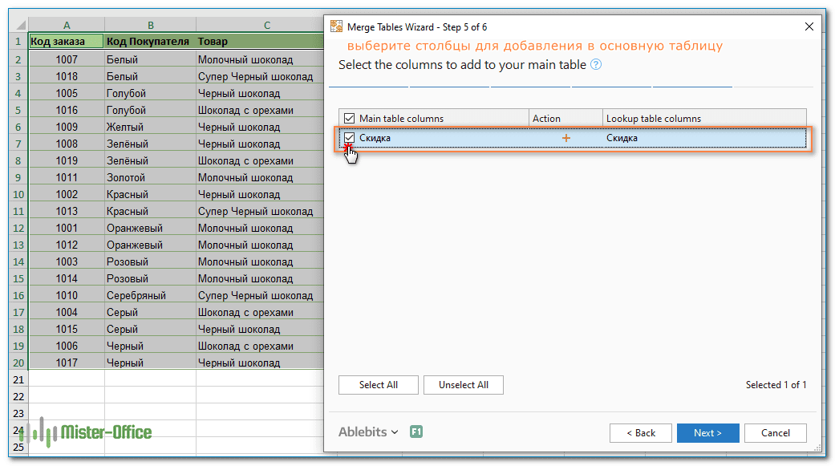
Task: Click the Unselect All button
Action: (464, 385)
